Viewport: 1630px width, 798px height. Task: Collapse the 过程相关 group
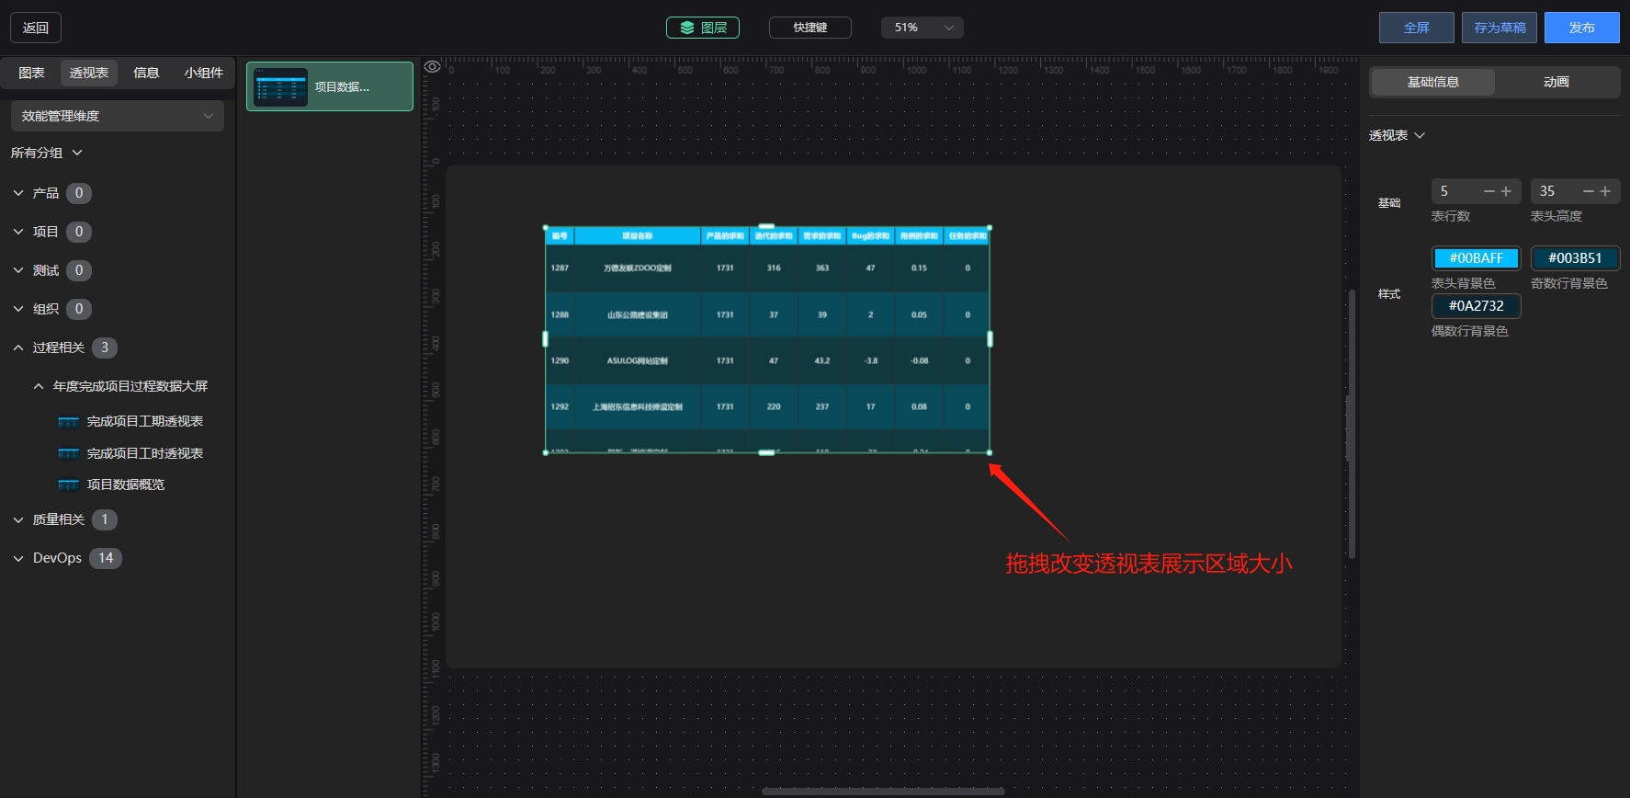click(18, 348)
